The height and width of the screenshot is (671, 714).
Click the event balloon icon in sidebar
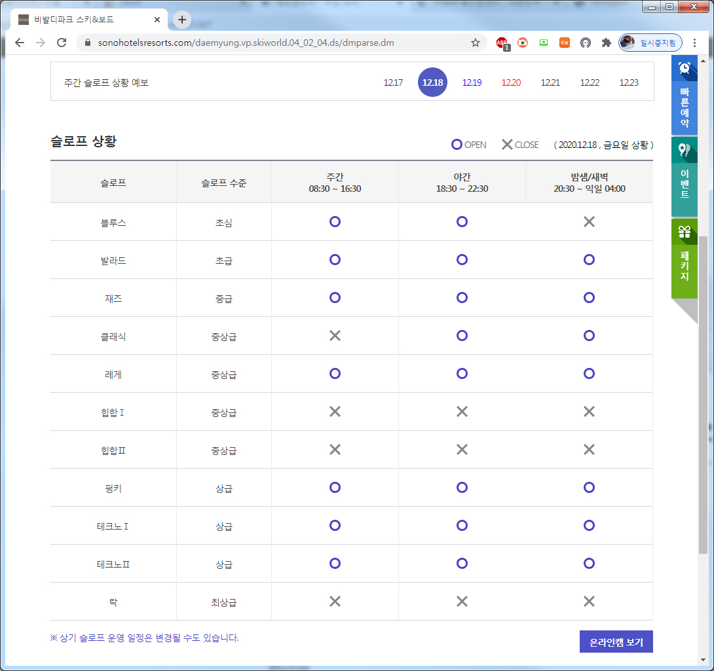(684, 150)
